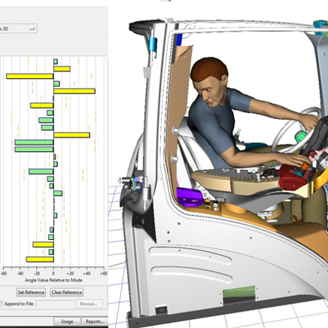328x328 pixels.
Task: Click the Browse... button
Action: (89, 304)
